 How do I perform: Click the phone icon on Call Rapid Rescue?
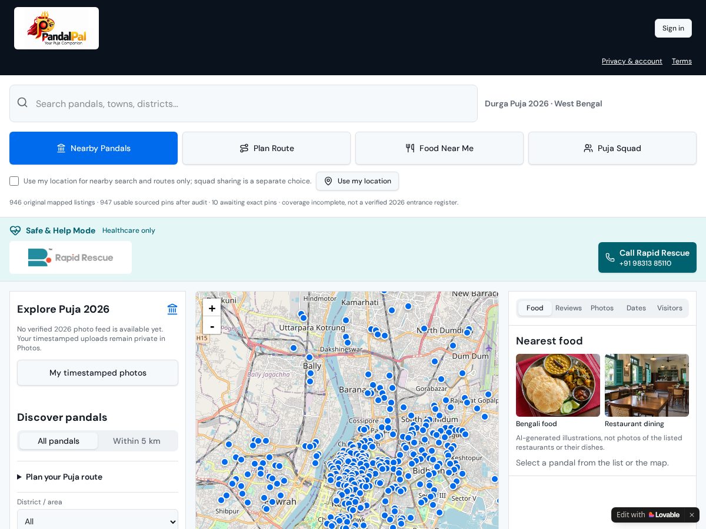pyautogui.click(x=610, y=257)
